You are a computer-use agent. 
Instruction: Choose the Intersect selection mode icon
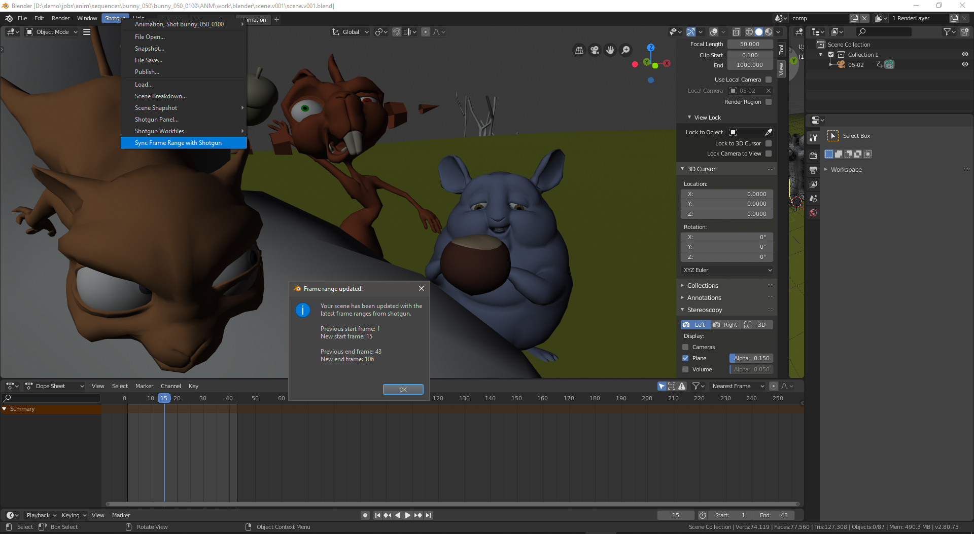coord(867,154)
